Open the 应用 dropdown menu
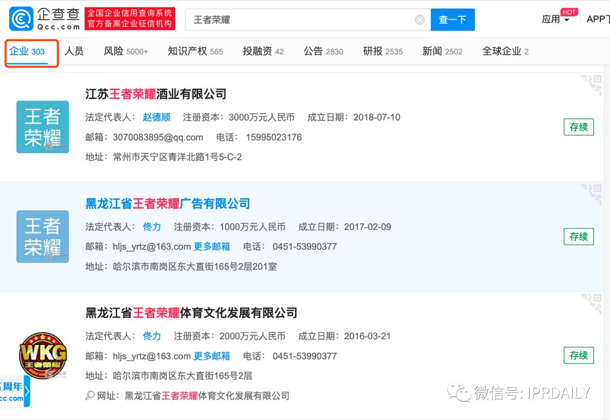 coord(556,19)
